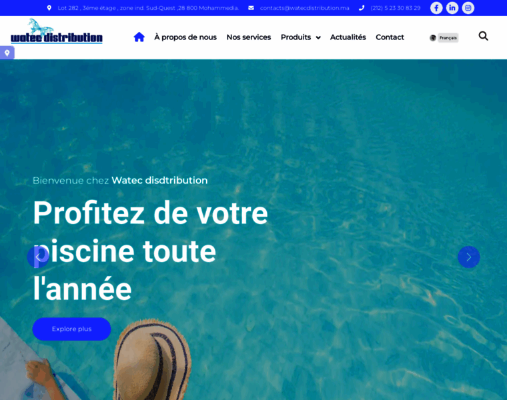Click the purple map pin side tab
507x400 pixels.
[7, 53]
